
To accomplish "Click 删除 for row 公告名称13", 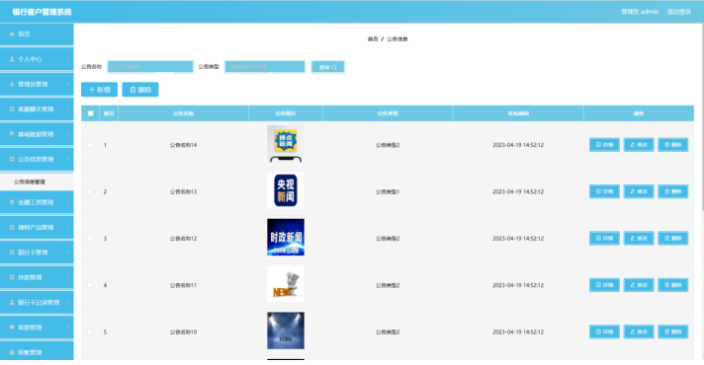I will (x=673, y=191).
